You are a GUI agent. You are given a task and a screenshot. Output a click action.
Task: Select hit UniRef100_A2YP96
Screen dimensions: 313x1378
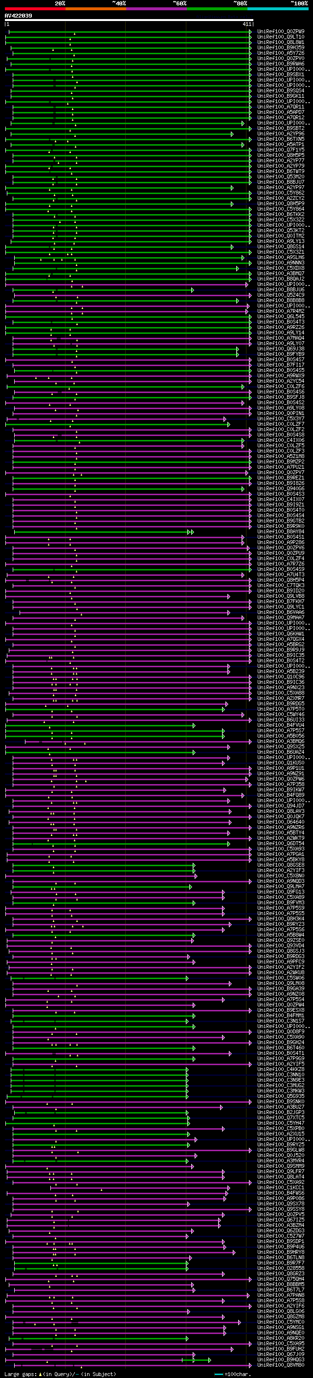click(280, 134)
